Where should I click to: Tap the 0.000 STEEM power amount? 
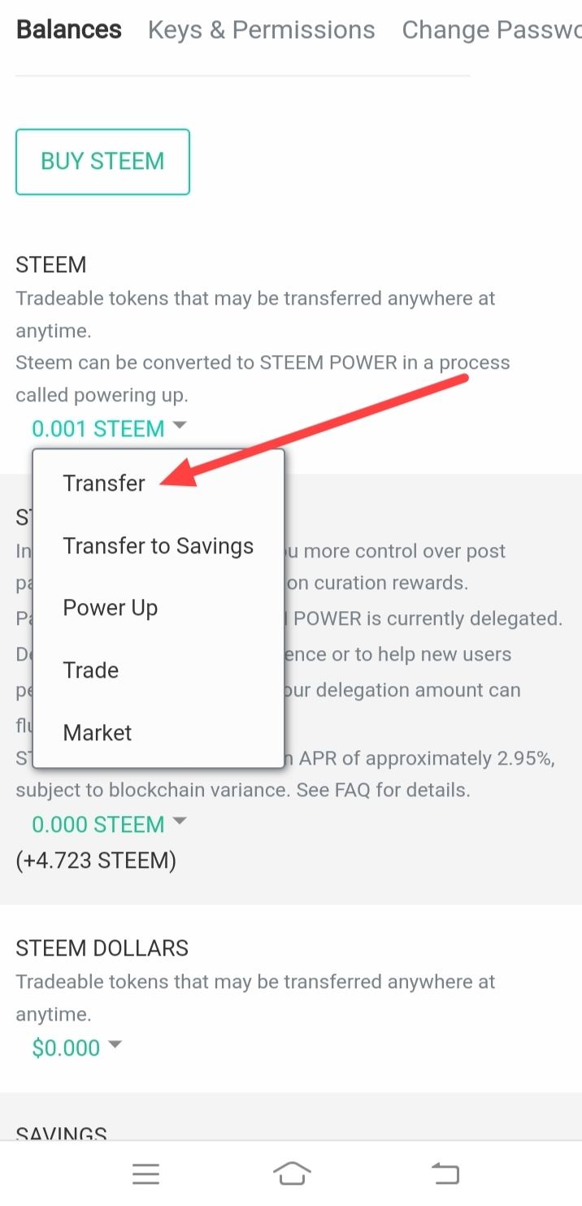coord(98,825)
